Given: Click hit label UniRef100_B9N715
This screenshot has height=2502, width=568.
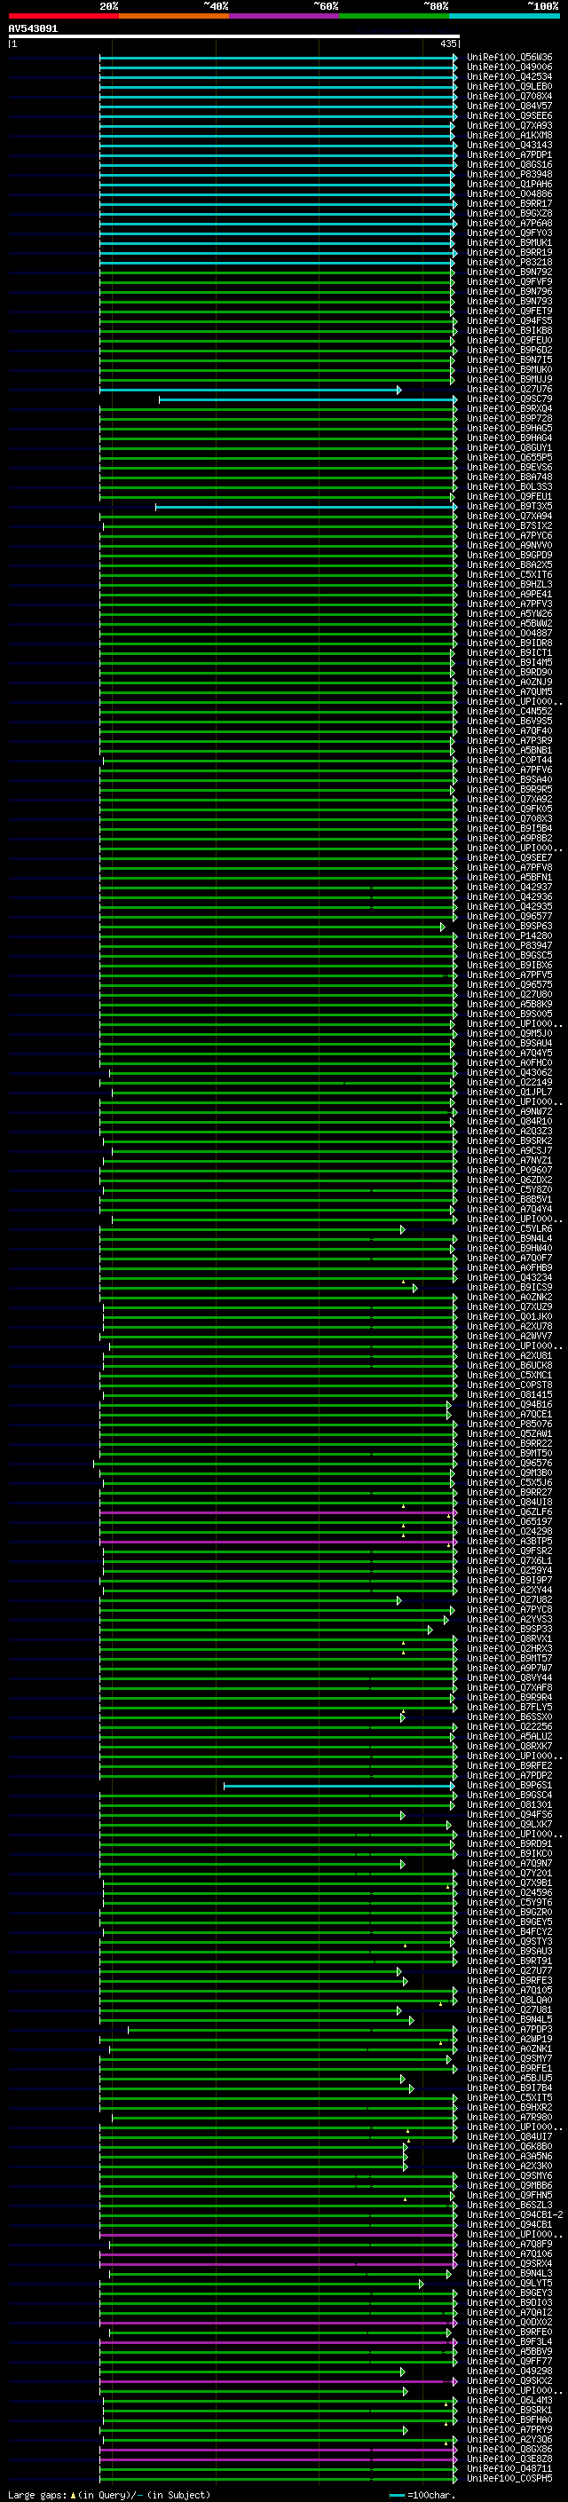Looking at the screenshot, I should (x=509, y=359).
